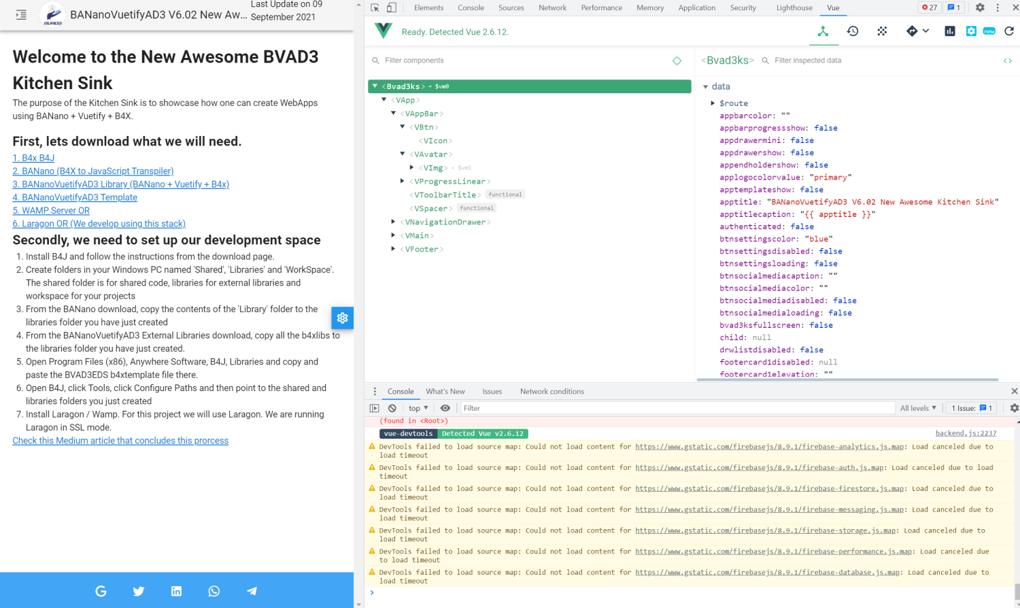1020x608 pixels.
Task: Expand the VImg tree node
Action: click(x=411, y=167)
